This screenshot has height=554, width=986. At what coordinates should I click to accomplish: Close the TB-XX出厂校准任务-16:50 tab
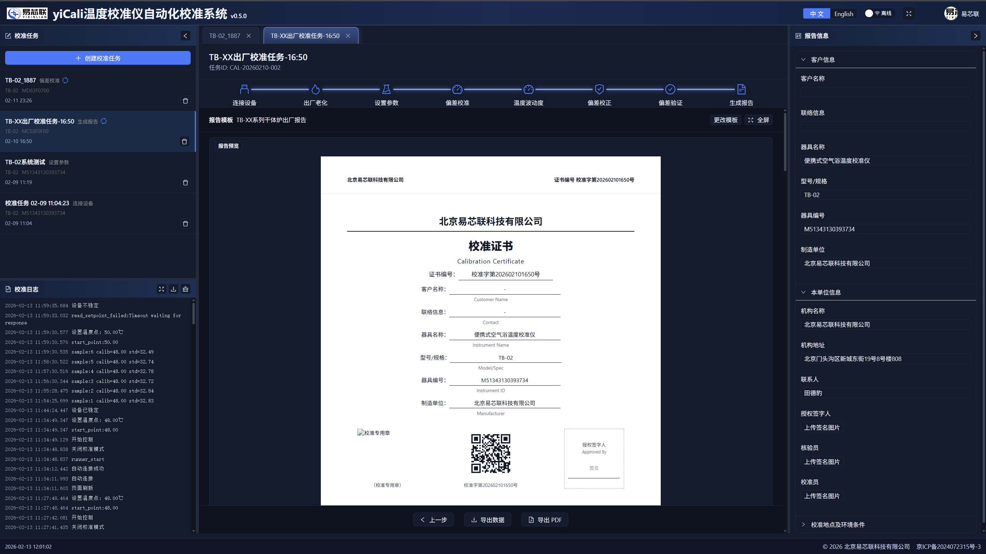pos(348,36)
